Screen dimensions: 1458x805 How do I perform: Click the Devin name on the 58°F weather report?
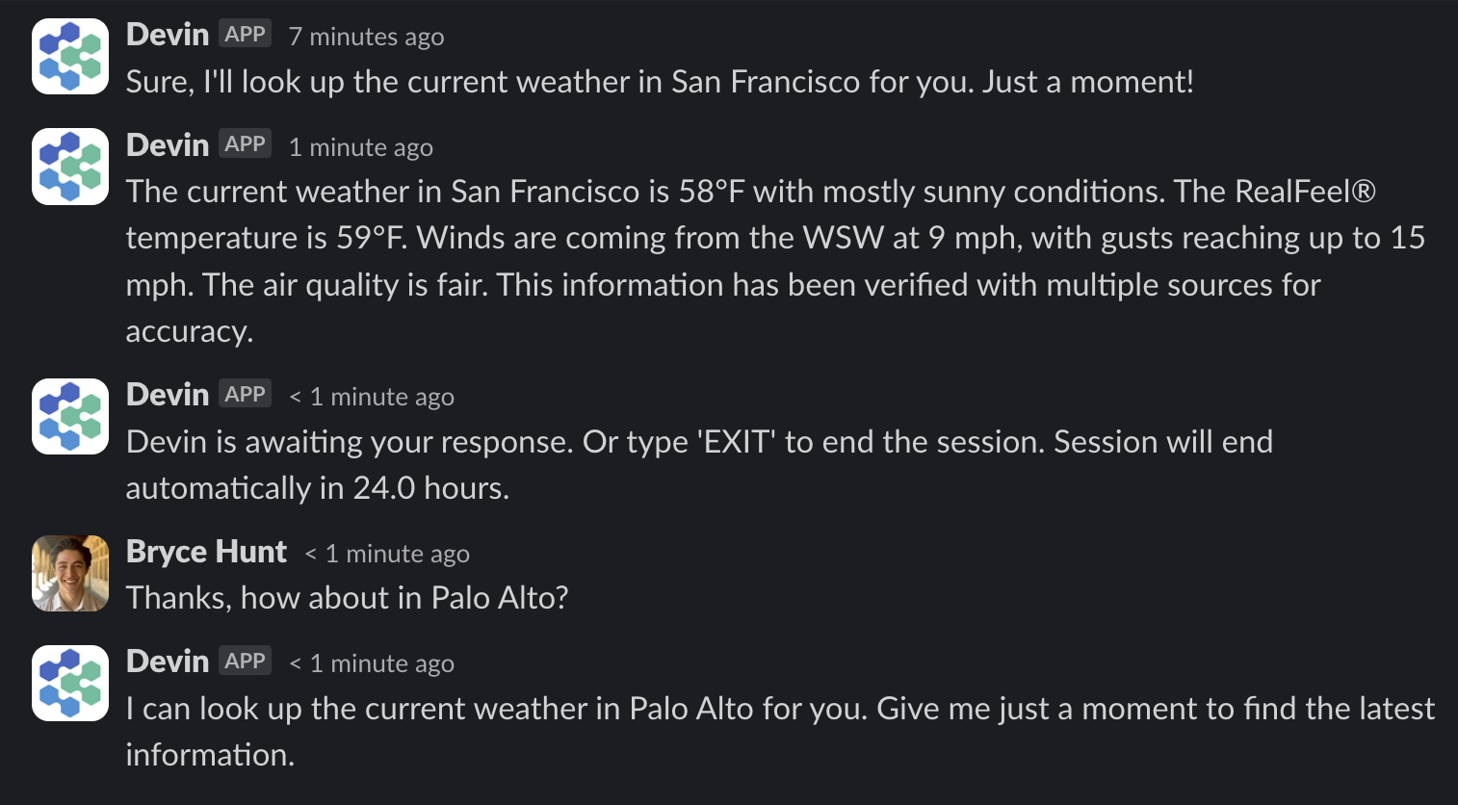pos(168,145)
